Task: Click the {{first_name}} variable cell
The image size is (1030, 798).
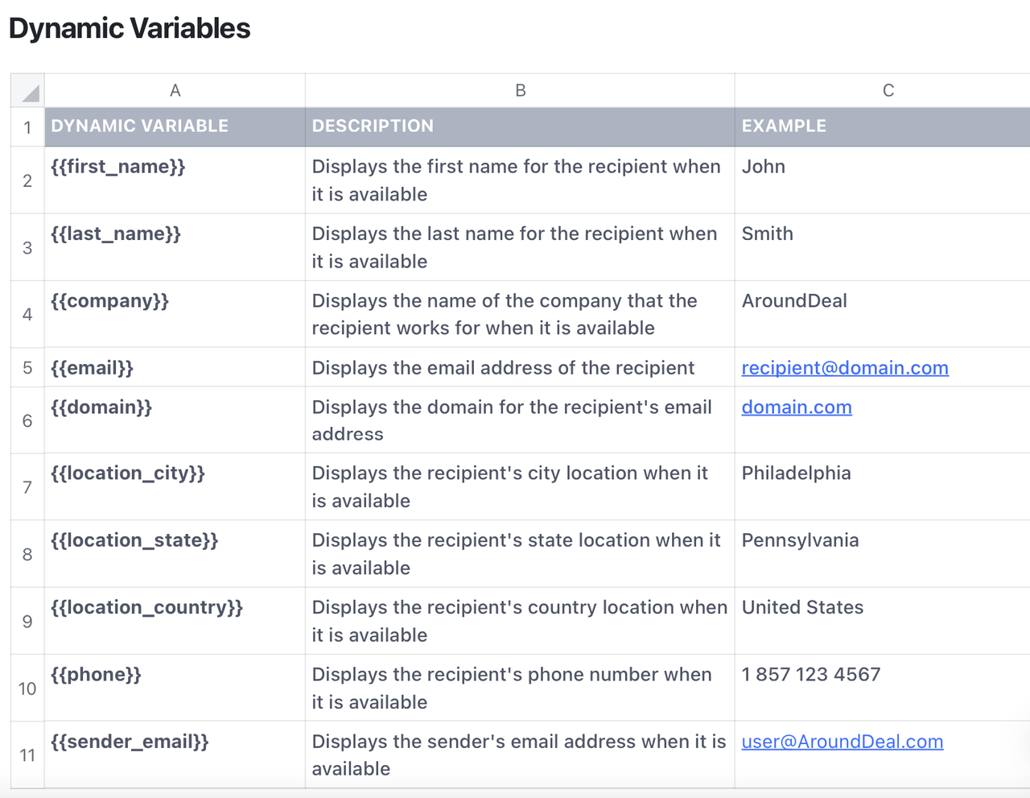Action: point(118,167)
